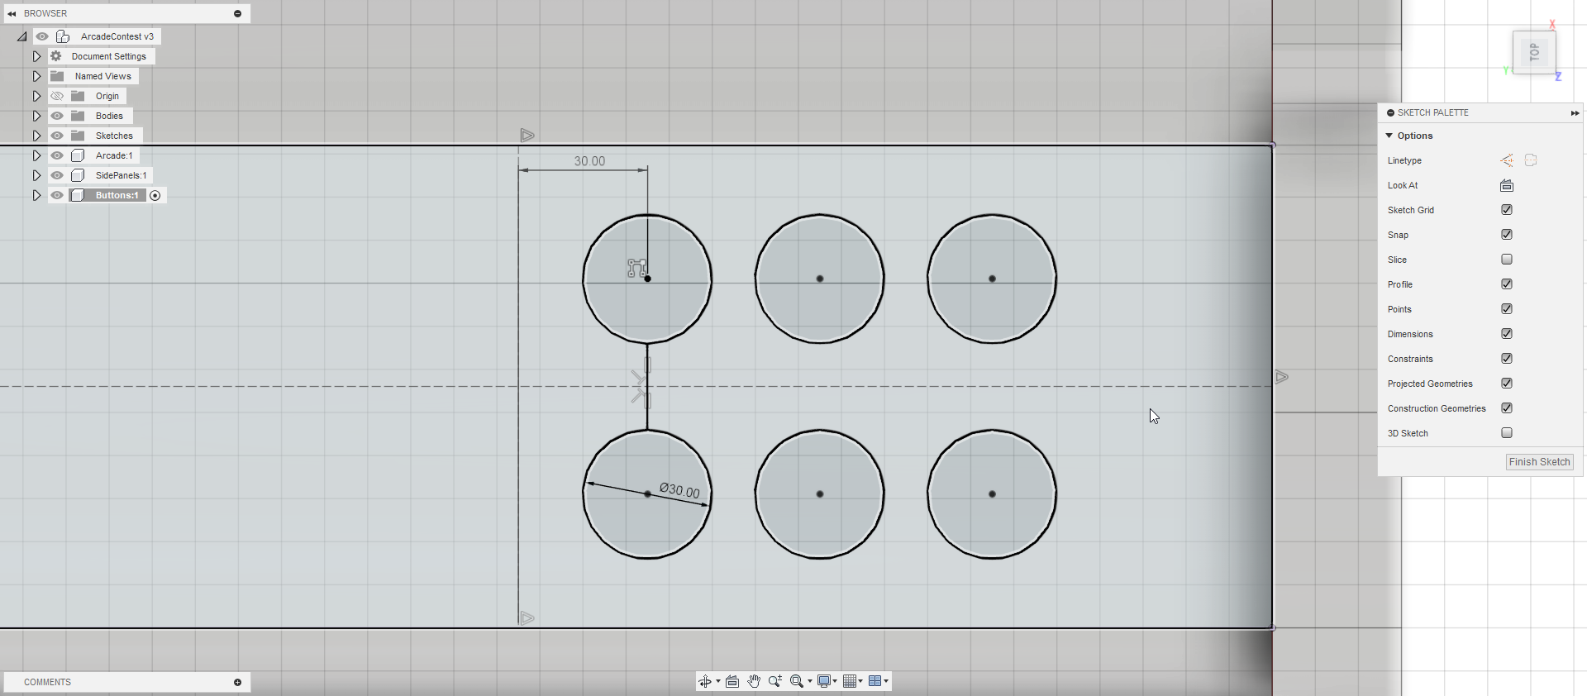Select the Zoom Window / Fit tool
This screenshot has height=696, width=1587.
[796, 681]
